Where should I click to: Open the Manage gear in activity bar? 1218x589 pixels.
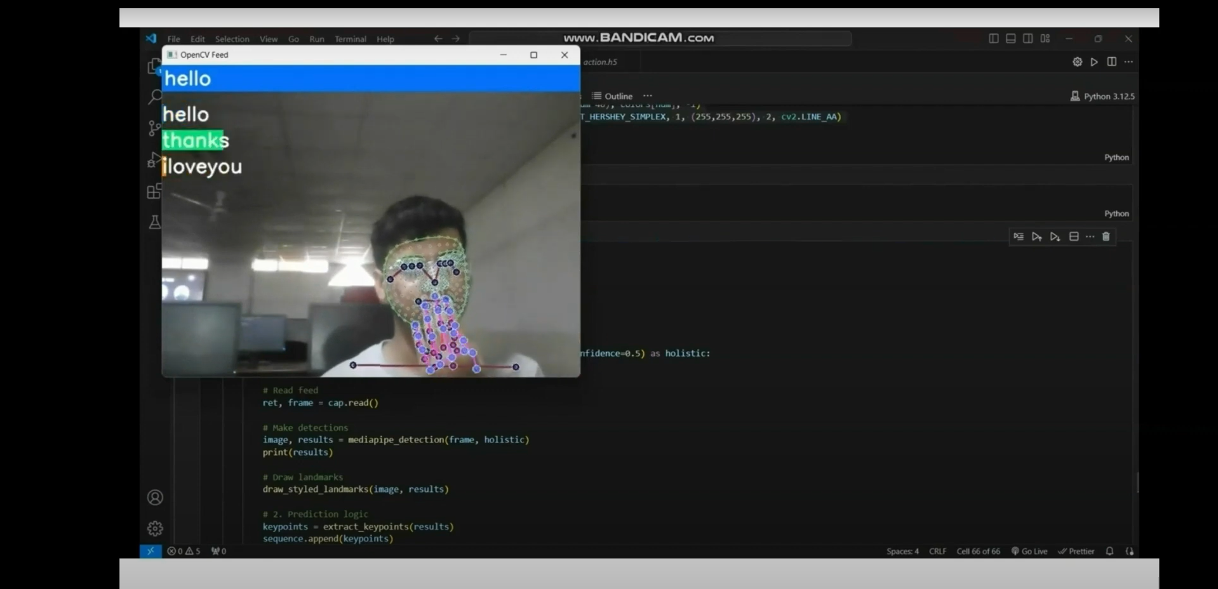click(155, 529)
